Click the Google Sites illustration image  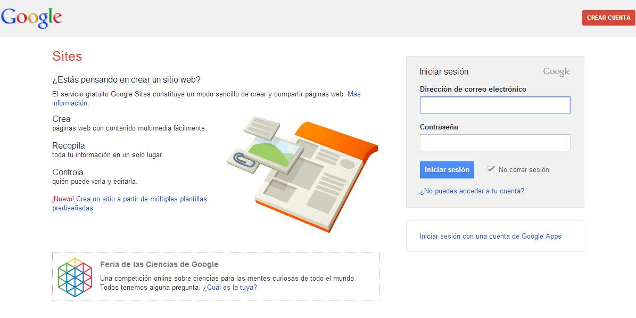(x=302, y=174)
